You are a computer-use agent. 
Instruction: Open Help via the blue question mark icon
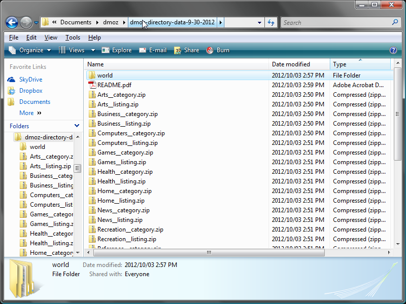(x=393, y=50)
